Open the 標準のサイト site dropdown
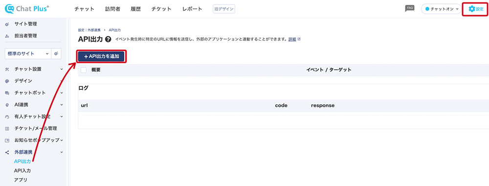 click(28, 54)
